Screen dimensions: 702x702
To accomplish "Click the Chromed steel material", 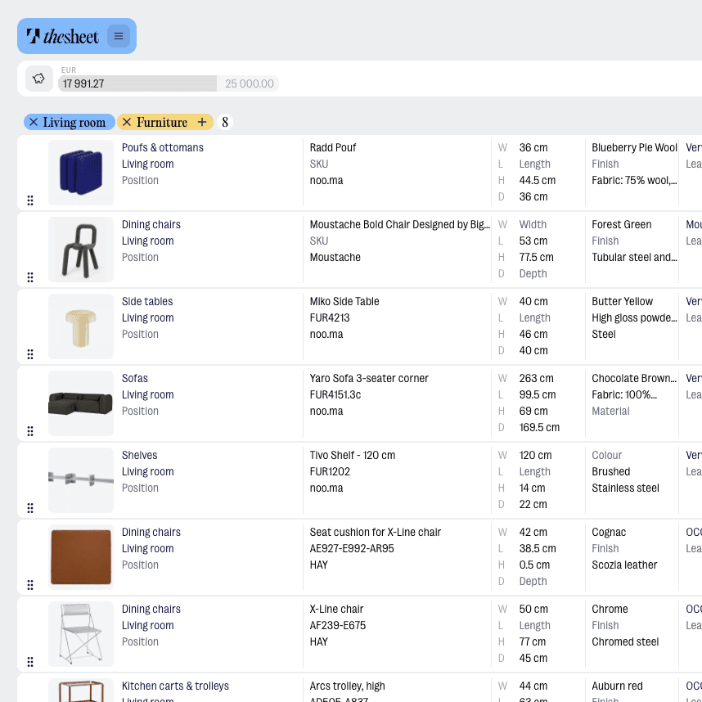I will click(x=625, y=642).
